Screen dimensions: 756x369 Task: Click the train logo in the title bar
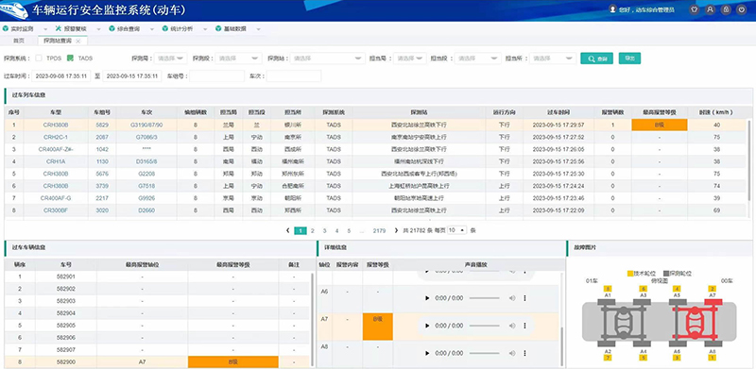click(13, 9)
